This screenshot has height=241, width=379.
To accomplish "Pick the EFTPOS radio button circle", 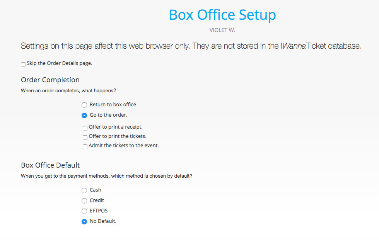I will pyautogui.click(x=84, y=211).
